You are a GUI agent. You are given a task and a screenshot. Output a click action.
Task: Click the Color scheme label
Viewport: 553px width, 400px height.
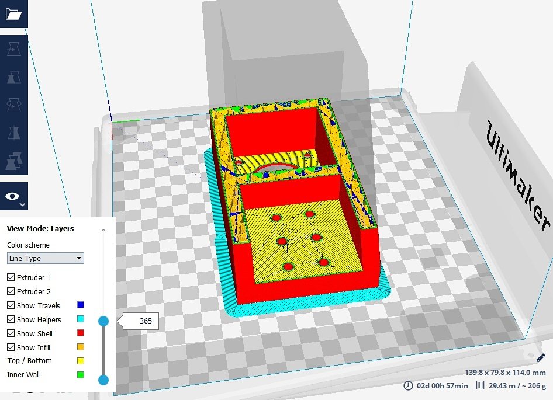28,245
